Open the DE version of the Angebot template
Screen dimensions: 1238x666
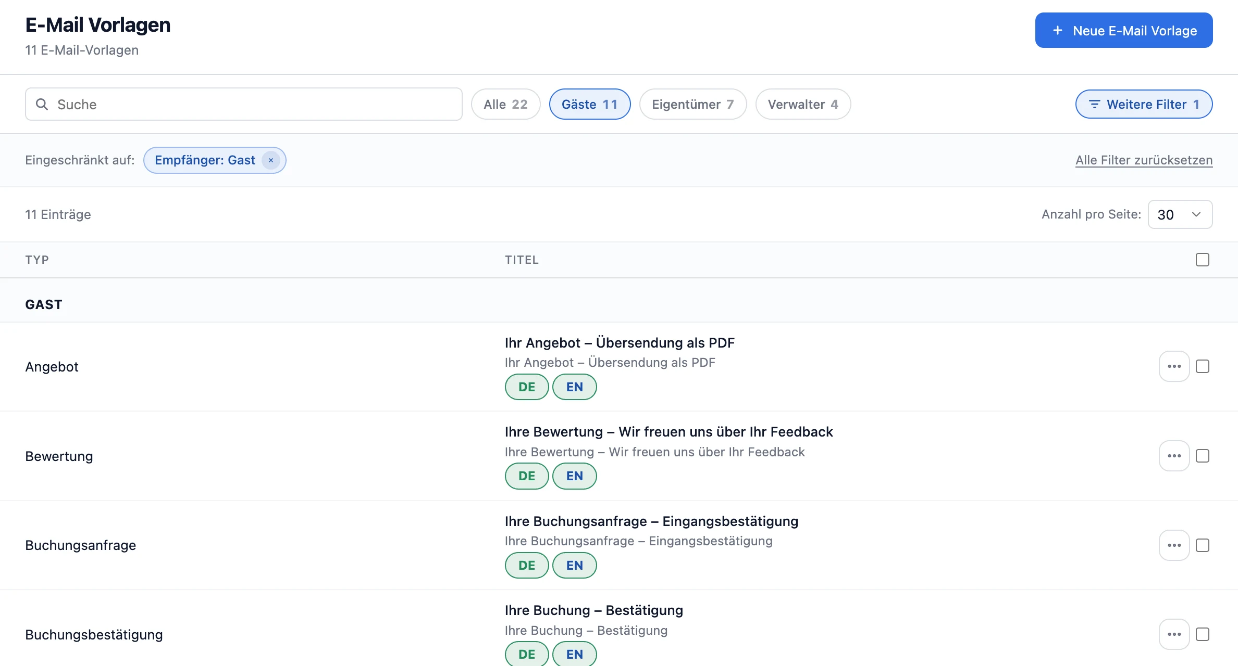coord(527,387)
